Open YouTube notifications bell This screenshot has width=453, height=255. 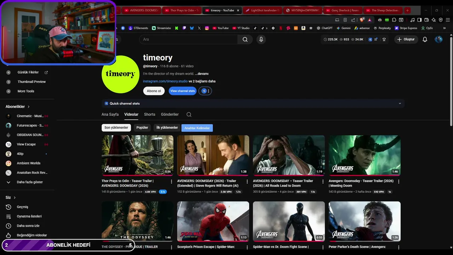pos(425,39)
